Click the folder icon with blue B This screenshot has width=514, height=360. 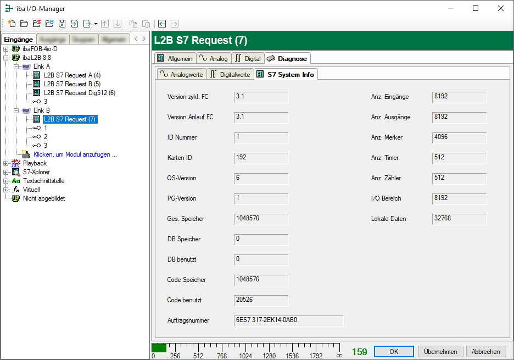[x=49, y=24]
